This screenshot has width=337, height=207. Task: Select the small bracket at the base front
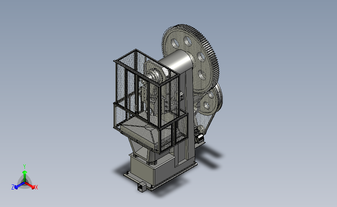point(141,187)
